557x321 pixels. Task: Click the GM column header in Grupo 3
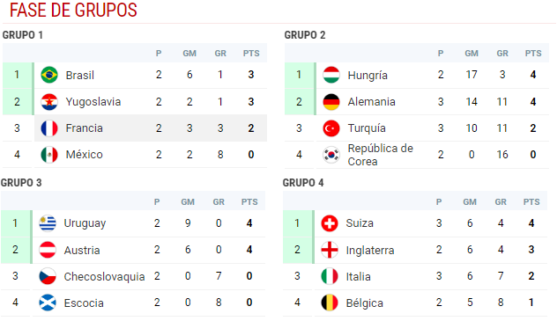click(188, 202)
